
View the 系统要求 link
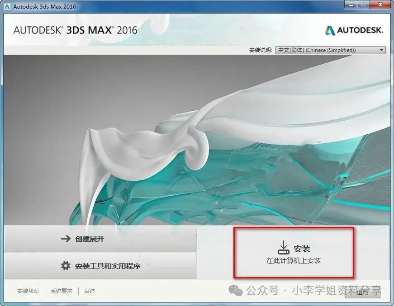pyautogui.click(x=62, y=291)
